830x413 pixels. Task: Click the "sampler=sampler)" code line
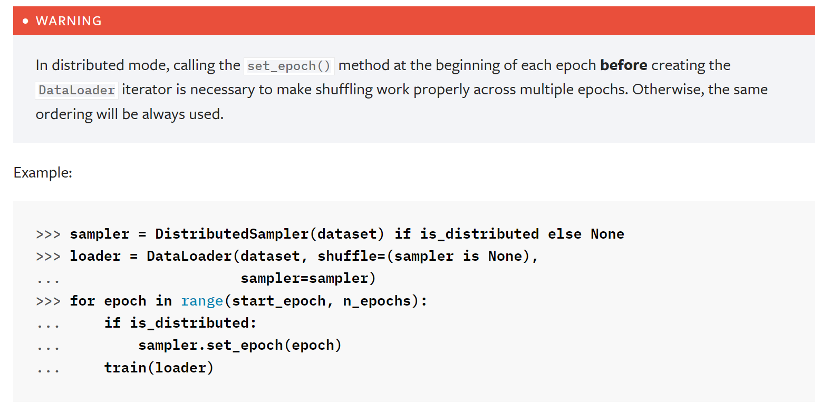[308, 278]
